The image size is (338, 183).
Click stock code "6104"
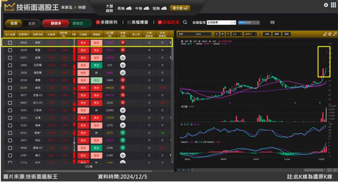[24, 88]
